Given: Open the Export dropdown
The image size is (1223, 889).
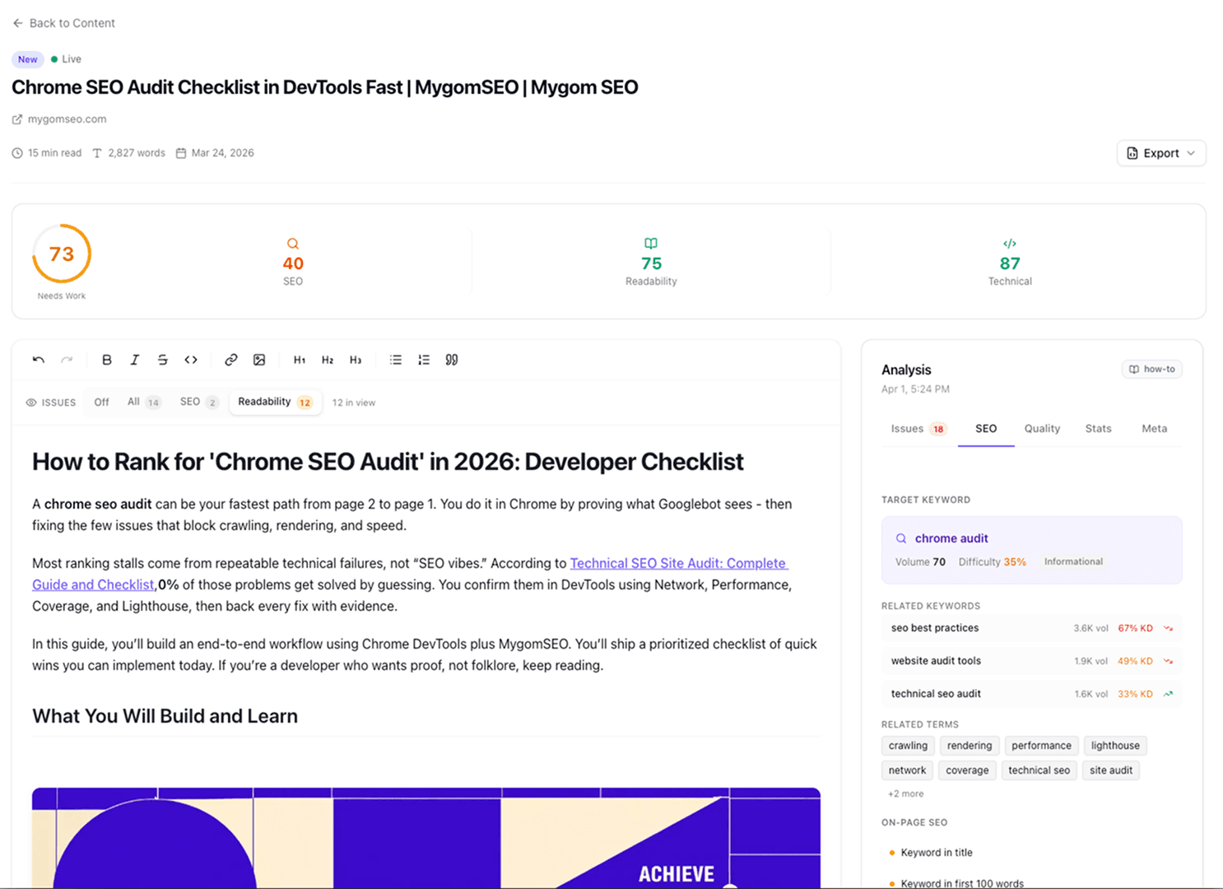Looking at the screenshot, I should pos(1160,152).
